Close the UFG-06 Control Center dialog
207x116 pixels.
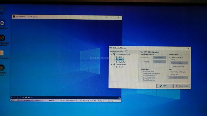point(189,49)
